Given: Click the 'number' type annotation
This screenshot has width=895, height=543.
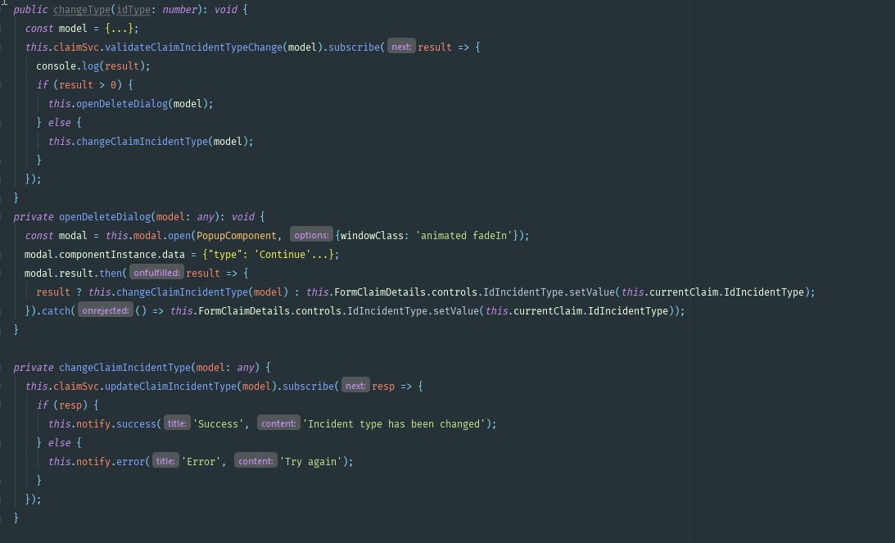Looking at the screenshot, I should coord(179,10).
